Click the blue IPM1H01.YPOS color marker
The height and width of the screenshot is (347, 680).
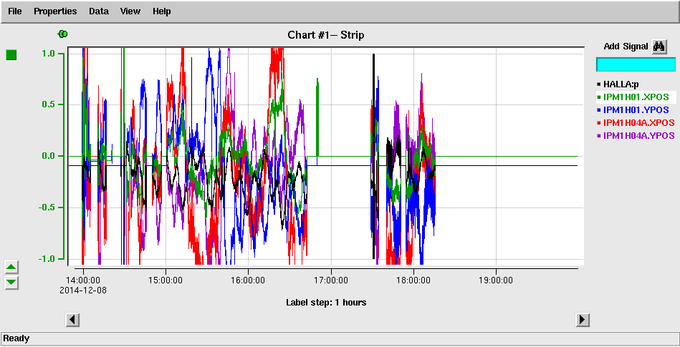(x=599, y=110)
